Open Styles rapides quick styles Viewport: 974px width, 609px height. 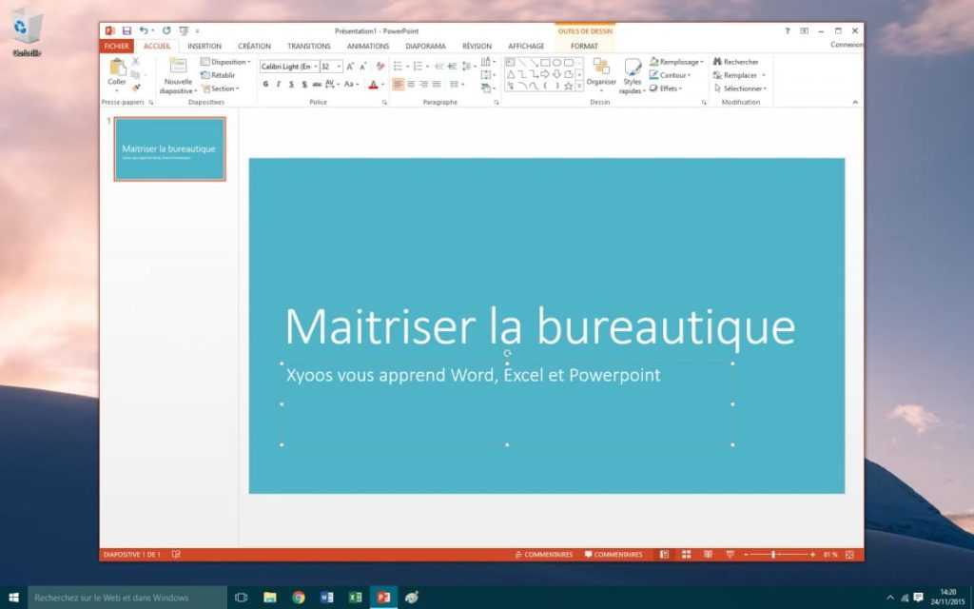click(x=633, y=76)
